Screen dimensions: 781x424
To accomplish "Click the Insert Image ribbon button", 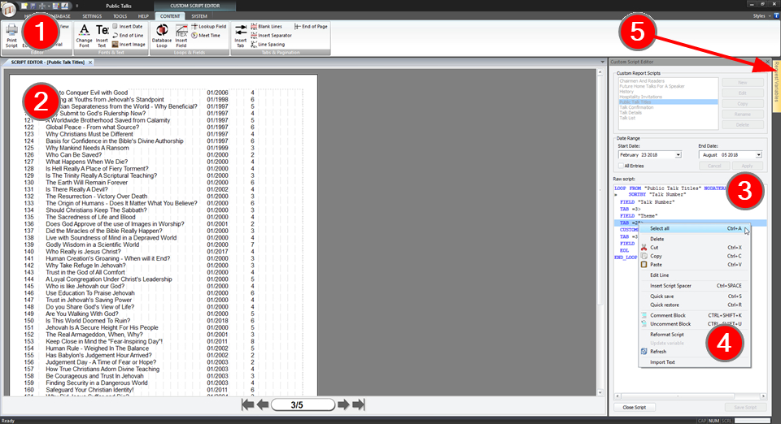I will (129, 44).
